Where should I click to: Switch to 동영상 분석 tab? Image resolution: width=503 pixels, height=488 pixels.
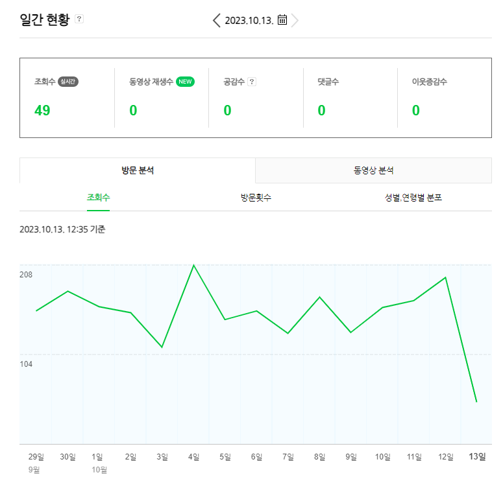(x=374, y=170)
